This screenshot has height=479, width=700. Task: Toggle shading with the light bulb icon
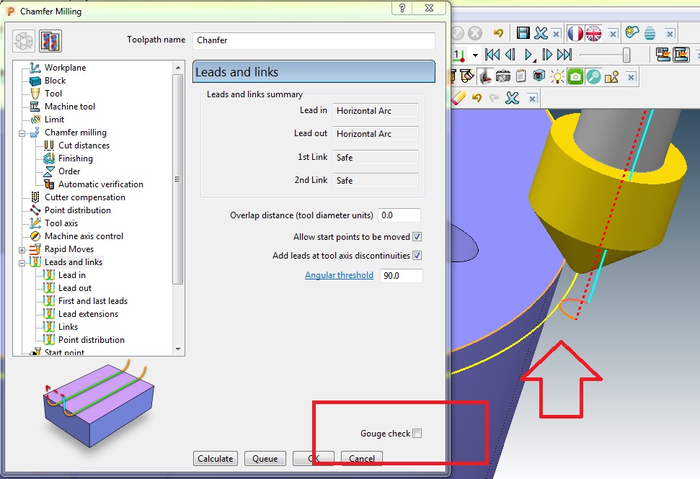[x=557, y=76]
